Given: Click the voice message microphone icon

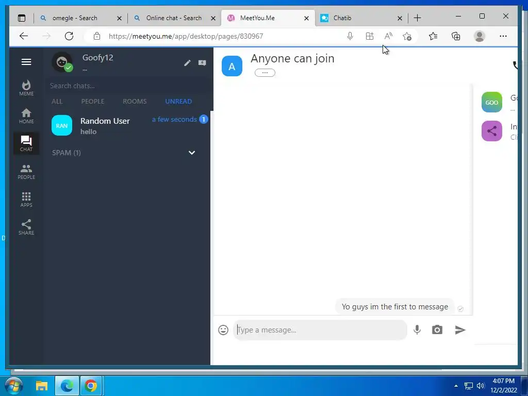Looking at the screenshot, I should point(417,330).
